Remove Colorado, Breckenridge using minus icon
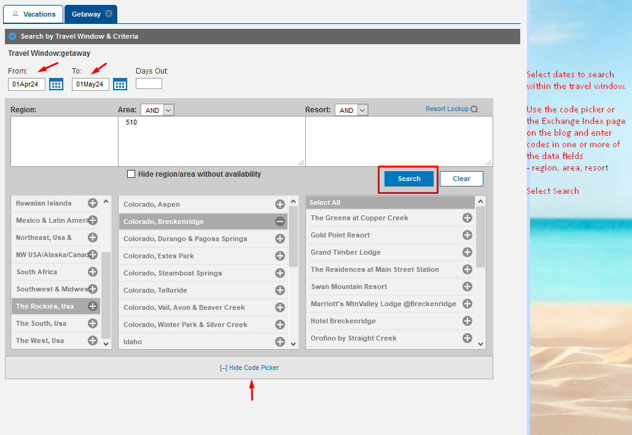The width and height of the screenshot is (632, 435). (x=280, y=221)
